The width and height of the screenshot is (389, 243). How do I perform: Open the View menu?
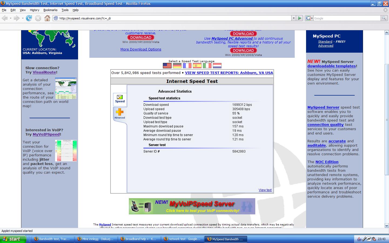click(23, 10)
